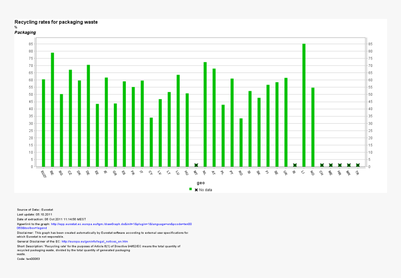Image resolution: width=401 pixels, height=278 pixels.
Task: Click the No data X marker for MT
Action: click(196, 165)
